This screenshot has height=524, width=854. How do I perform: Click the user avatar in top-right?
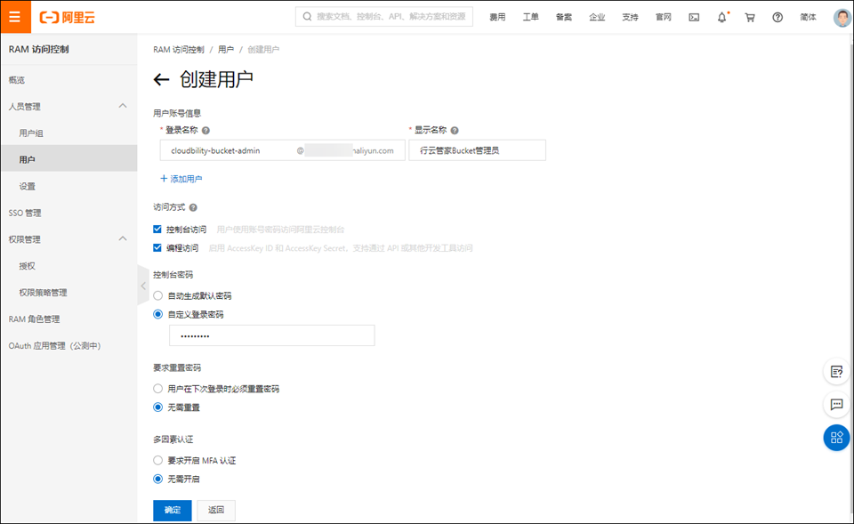[x=842, y=17]
